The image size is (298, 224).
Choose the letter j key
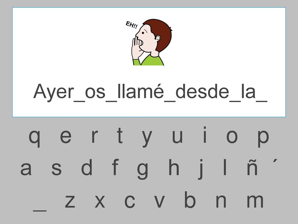(201, 169)
